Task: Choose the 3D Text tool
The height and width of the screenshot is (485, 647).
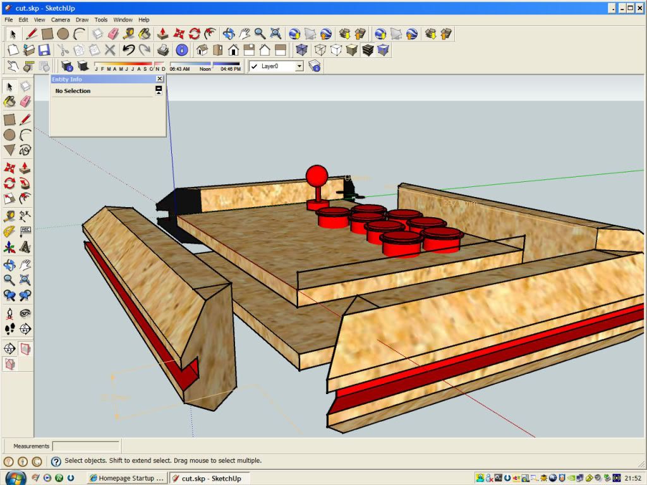Action: pos(25,248)
